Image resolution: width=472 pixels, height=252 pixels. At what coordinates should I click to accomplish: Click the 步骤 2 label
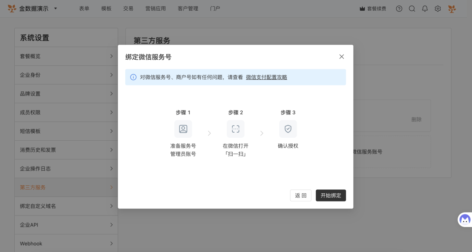(236, 112)
